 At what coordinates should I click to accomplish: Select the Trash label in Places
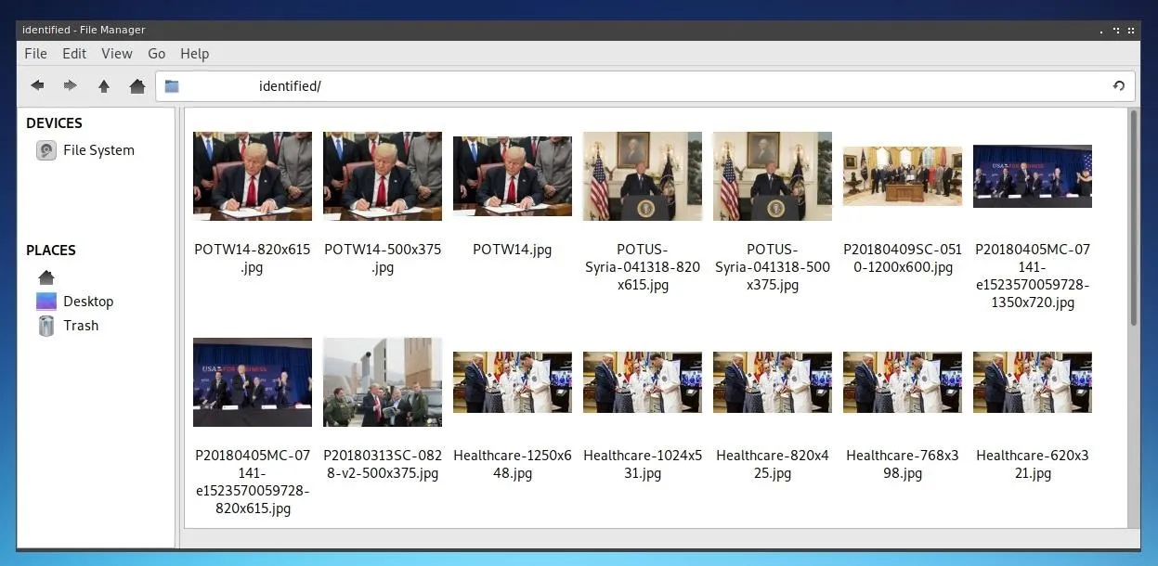[81, 326]
